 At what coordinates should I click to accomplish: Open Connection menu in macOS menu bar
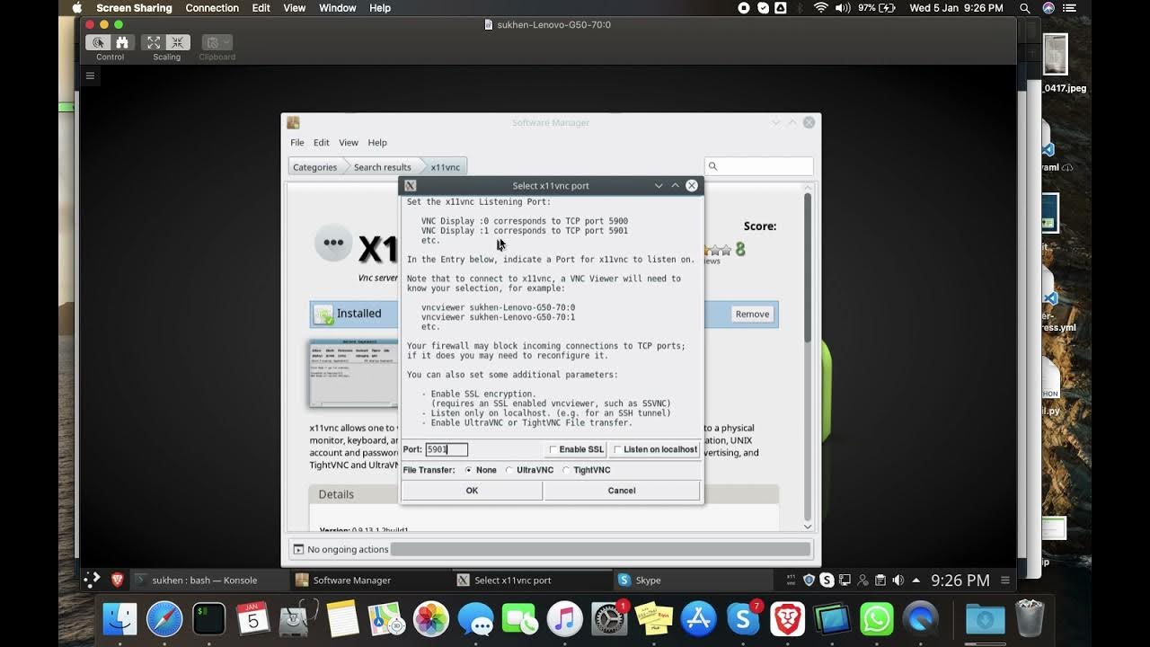point(212,8)
